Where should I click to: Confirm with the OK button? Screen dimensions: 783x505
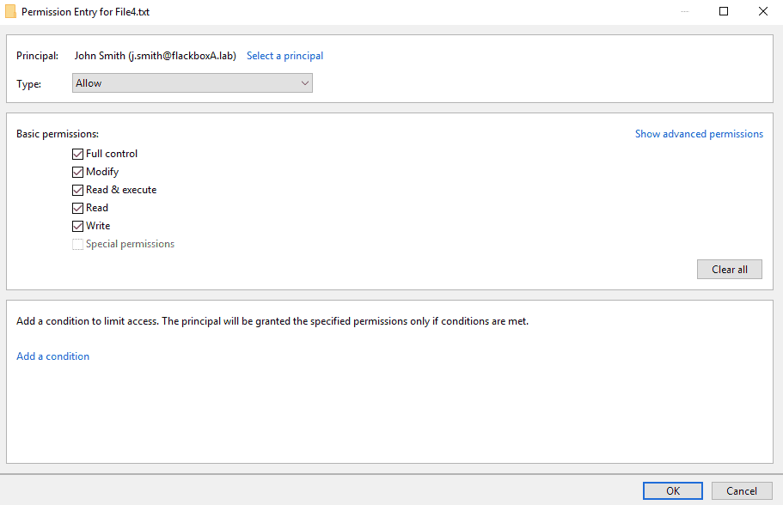tap(672, 490)
